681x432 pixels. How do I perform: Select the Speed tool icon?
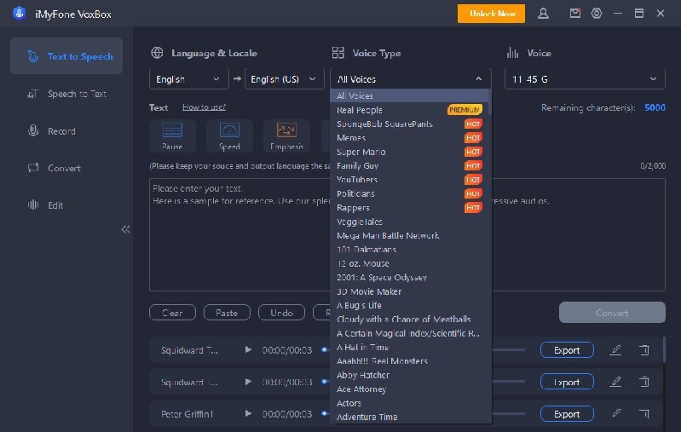229,135
